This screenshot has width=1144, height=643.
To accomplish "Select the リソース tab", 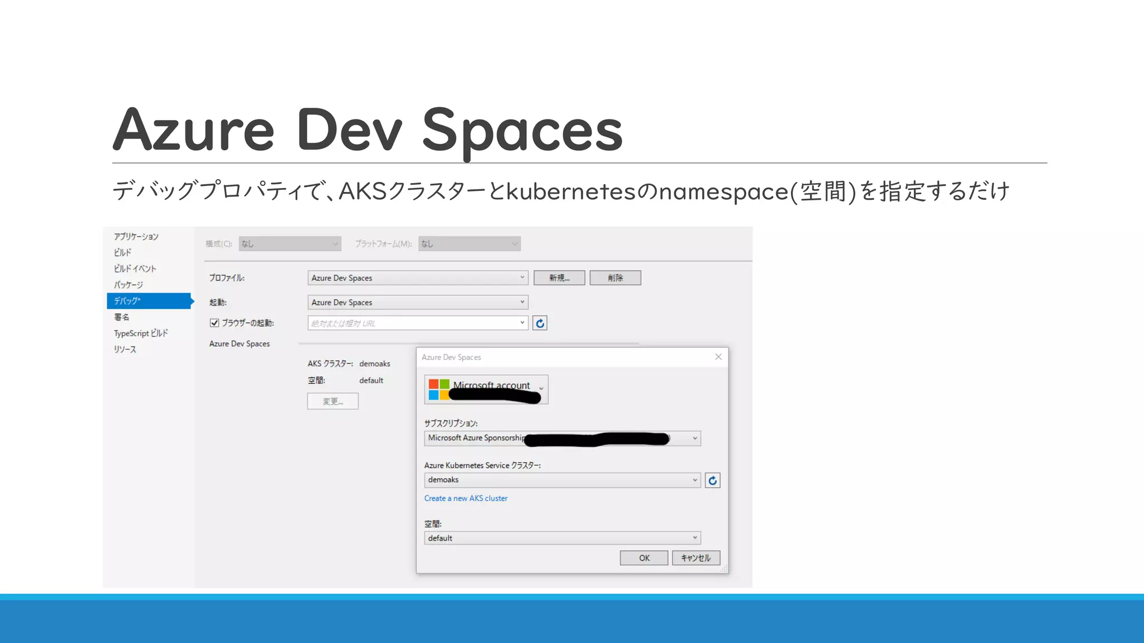I will (125, 349).
